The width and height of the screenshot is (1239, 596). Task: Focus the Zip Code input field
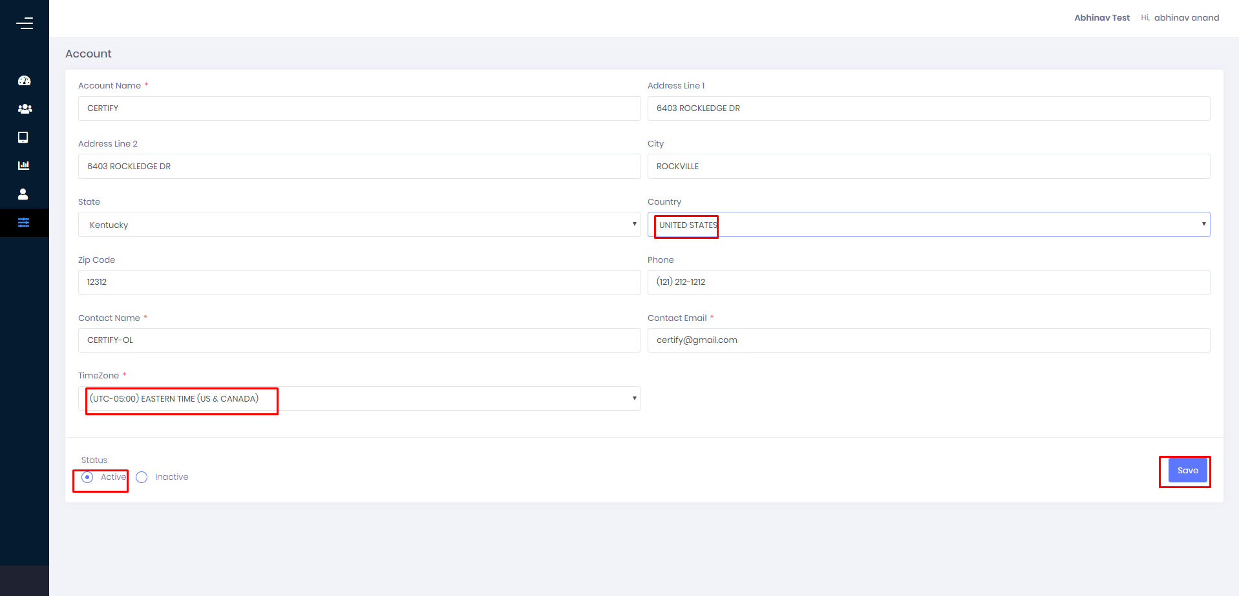pyautogui.click(x=359, y=282)
